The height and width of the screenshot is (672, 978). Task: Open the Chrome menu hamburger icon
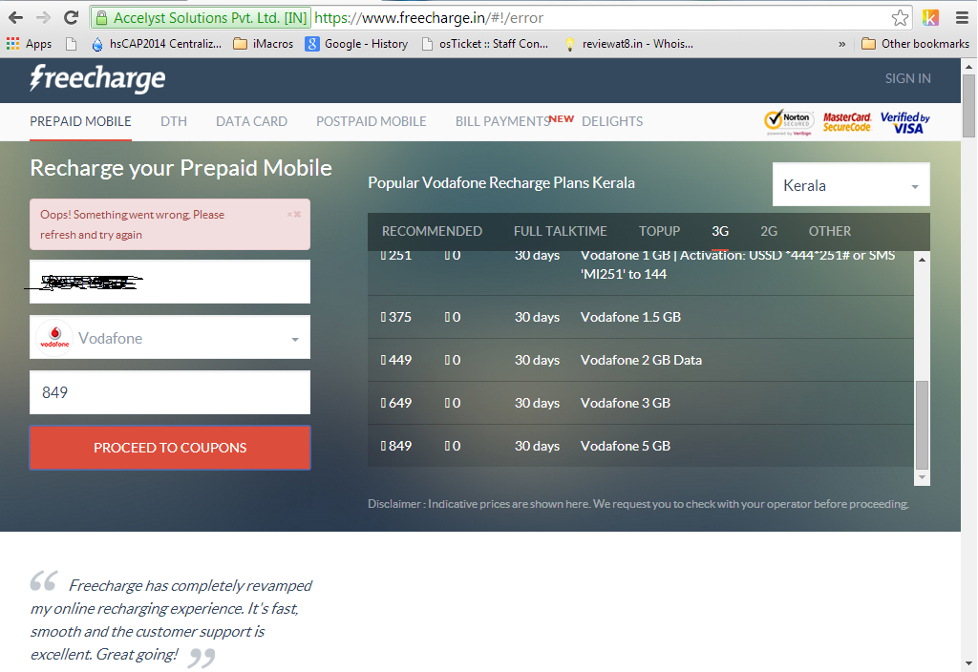point(963,18)
